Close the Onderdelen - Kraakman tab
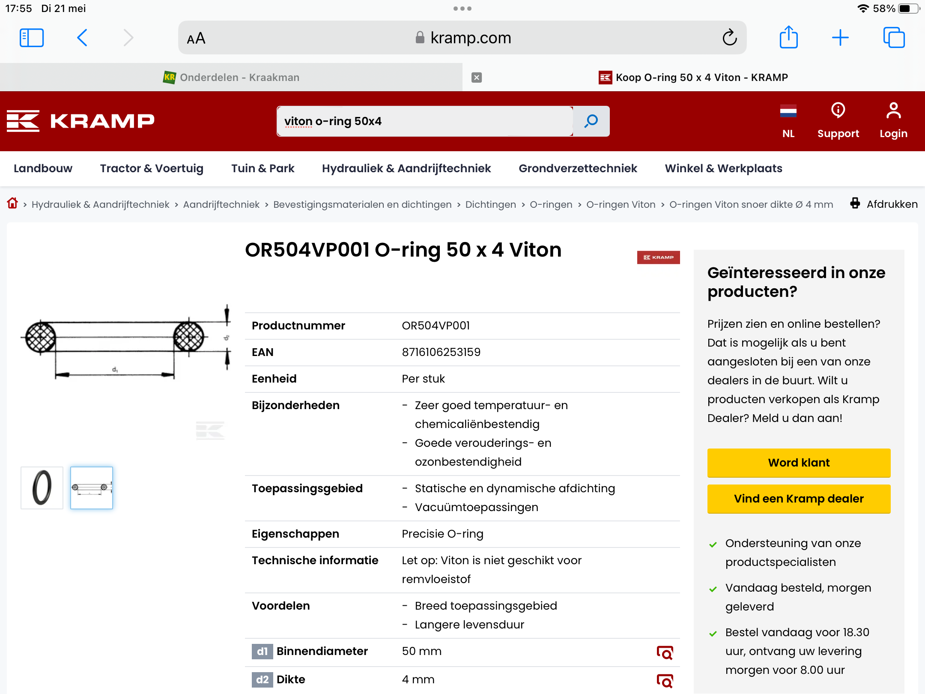Viewport: 925px width, 694px height. coord(477,78)
